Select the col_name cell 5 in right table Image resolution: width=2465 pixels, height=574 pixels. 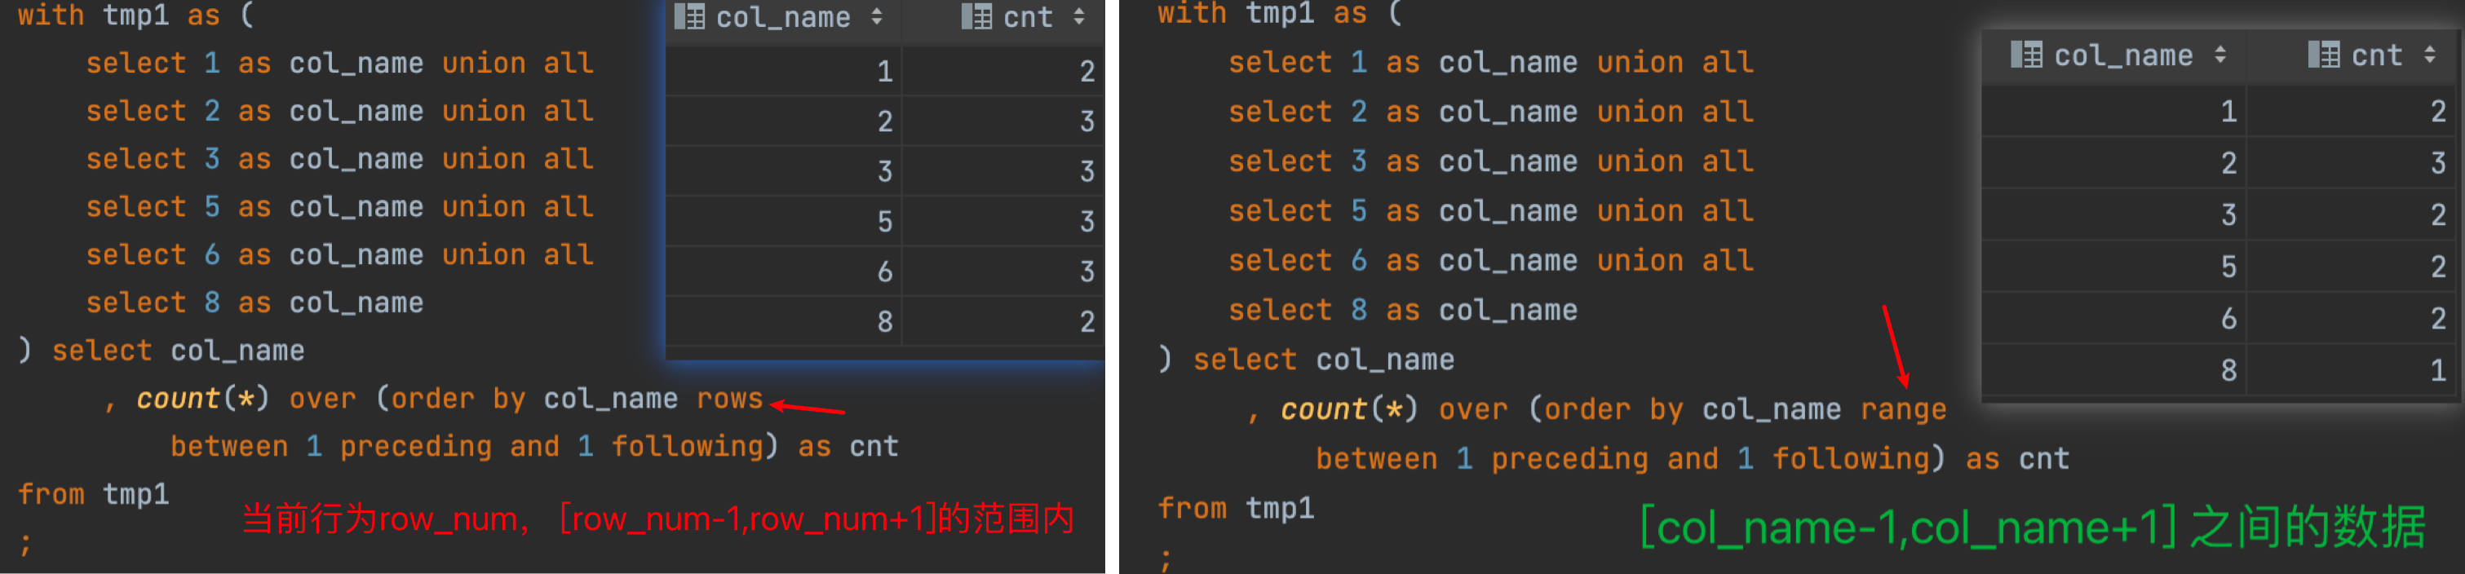click(x=2228, y=266)
